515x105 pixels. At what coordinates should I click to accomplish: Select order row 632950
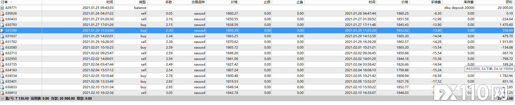(257, 59)
